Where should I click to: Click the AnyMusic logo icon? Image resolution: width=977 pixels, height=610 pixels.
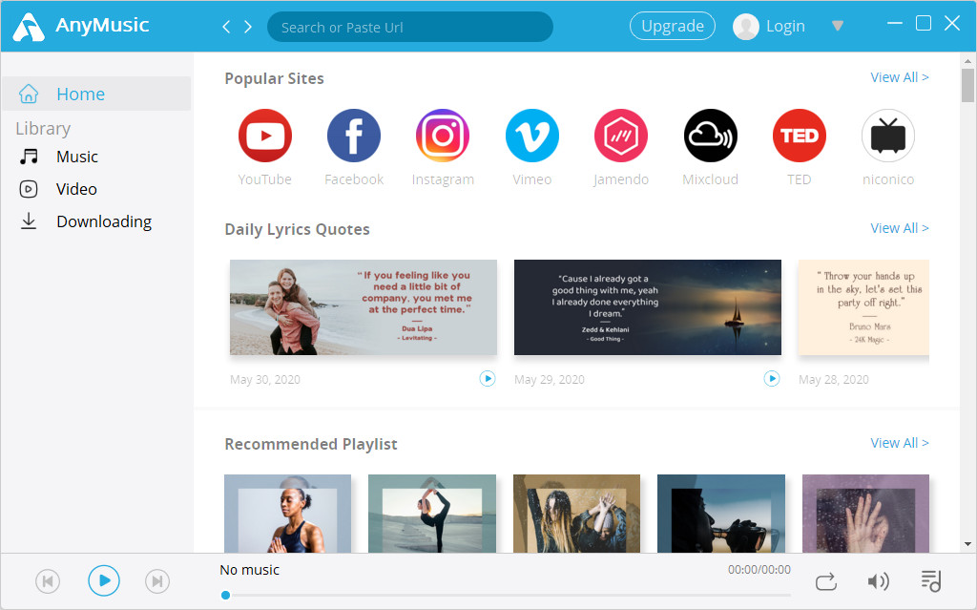tap(29, 26)
